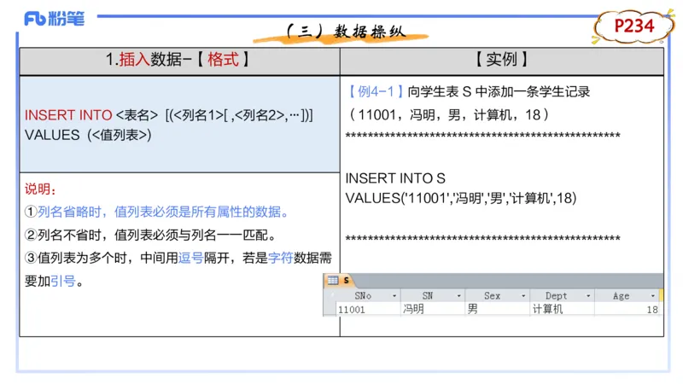Image resolution: width=683 pixels, height=384 pixels.
Task: Click the SNo column header
Action: tap(368, 295)
